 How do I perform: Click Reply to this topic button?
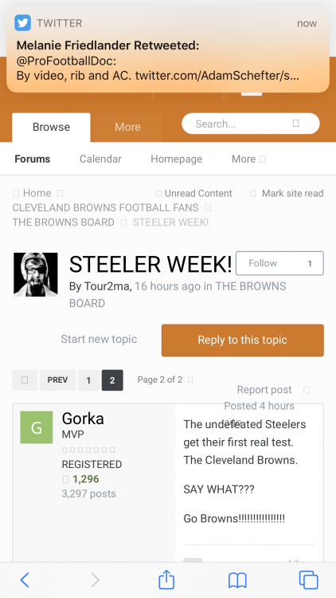tap(243, 340)
